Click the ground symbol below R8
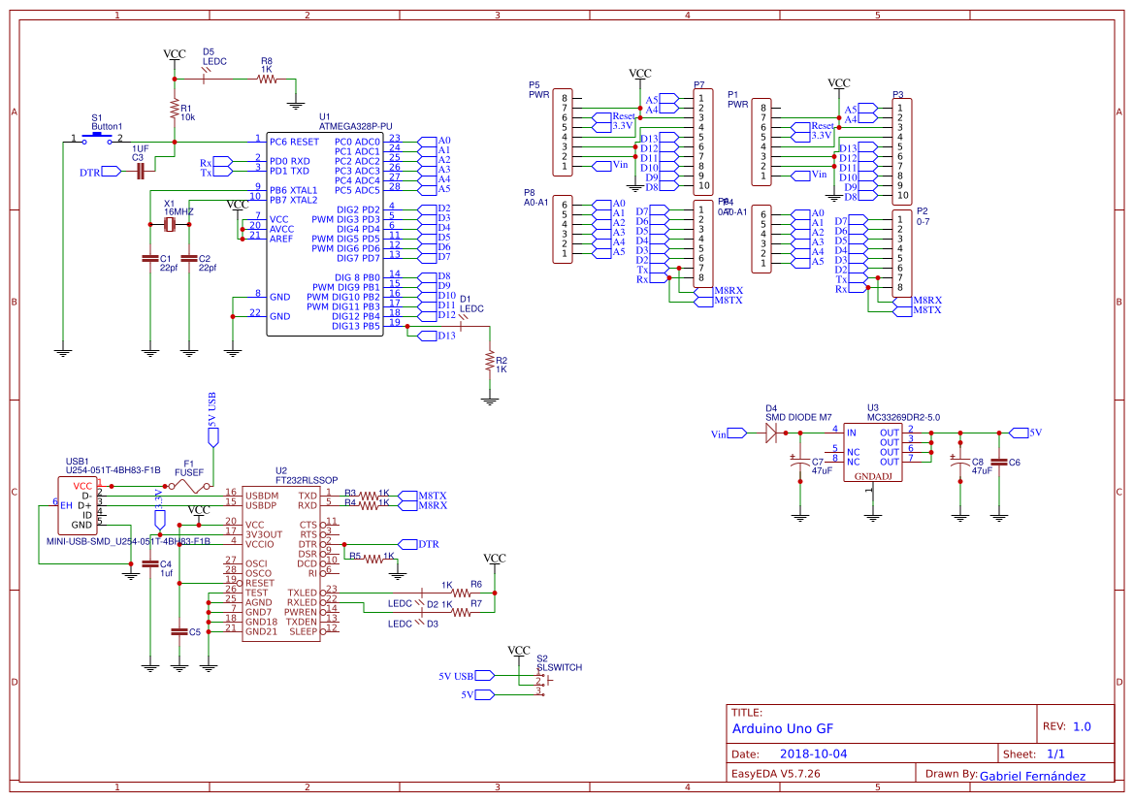Viewport: 1134px width, 802px height. (x=295, y=105)
